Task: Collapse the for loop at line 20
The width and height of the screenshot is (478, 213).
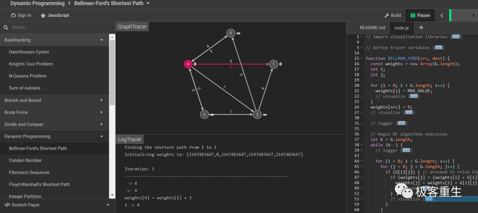Action: (x=362, y=85)
